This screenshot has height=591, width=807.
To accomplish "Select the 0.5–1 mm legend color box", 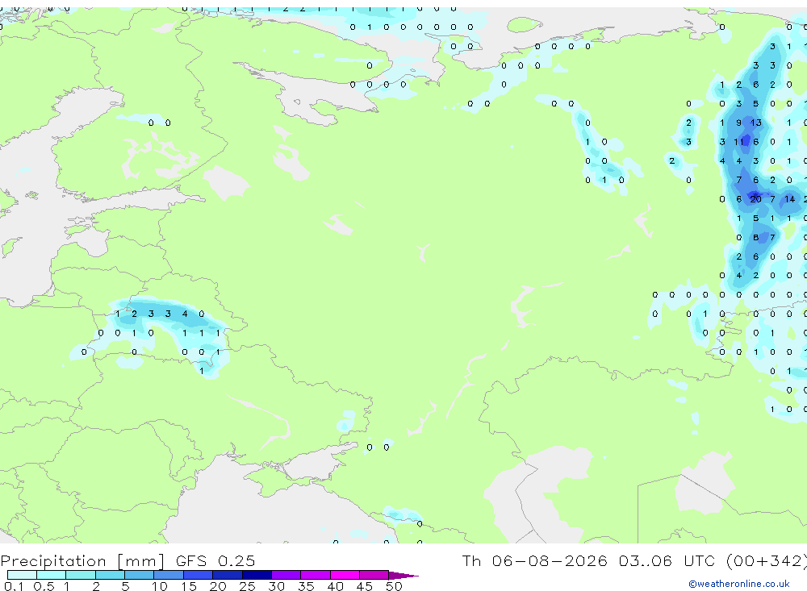I will click(52, 575).
